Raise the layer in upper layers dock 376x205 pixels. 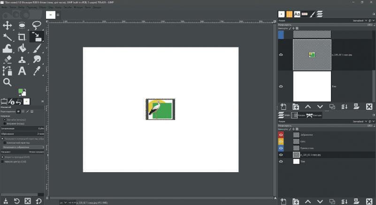[308, 106]
